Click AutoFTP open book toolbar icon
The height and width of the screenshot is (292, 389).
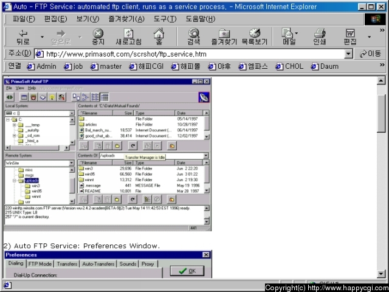[x=43, y=97]
